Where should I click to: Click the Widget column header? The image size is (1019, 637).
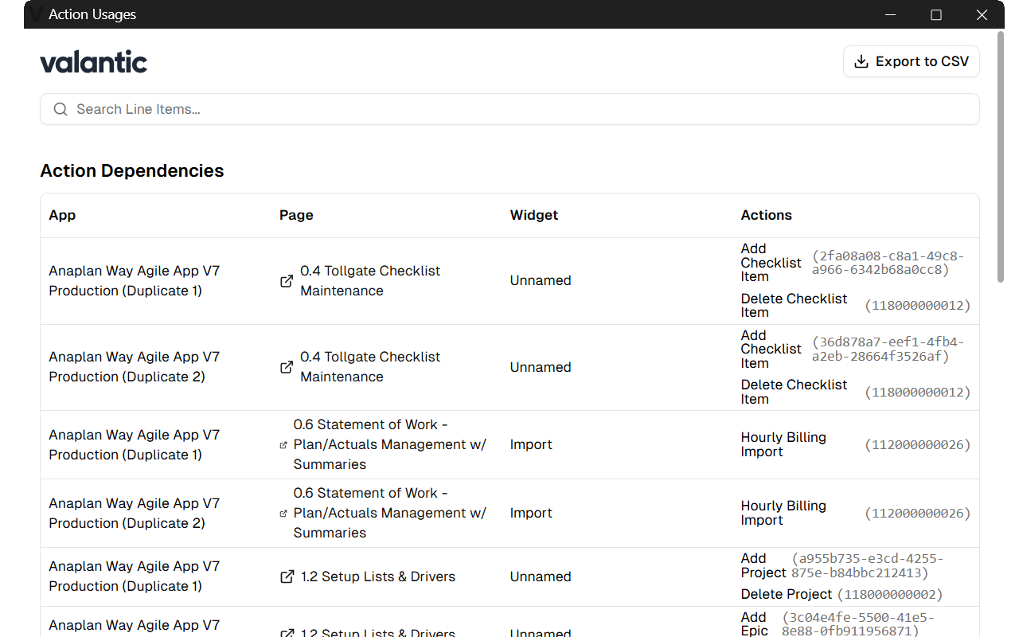[534, 215]
